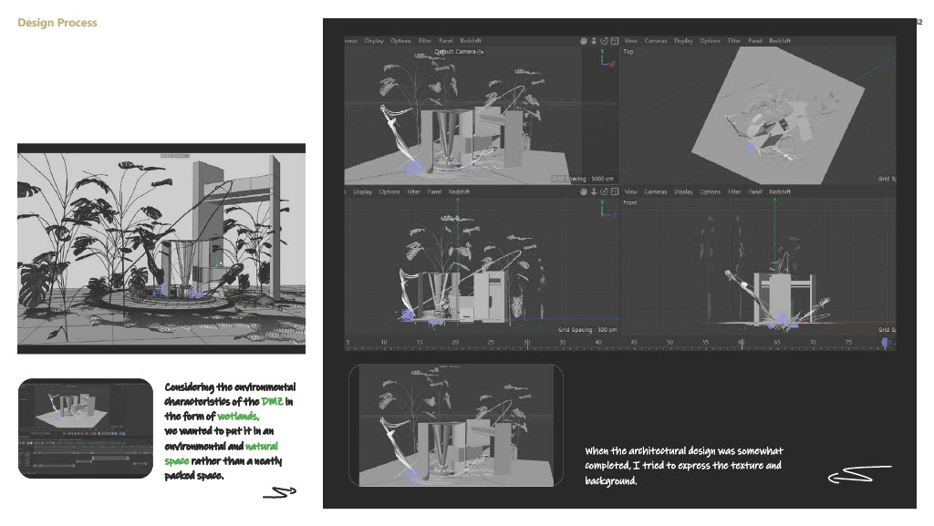Screen dimensions: 934x526
Task: Open Filter menu of the Front viewport
Action: pyautogui.click(x=734, y=191)
